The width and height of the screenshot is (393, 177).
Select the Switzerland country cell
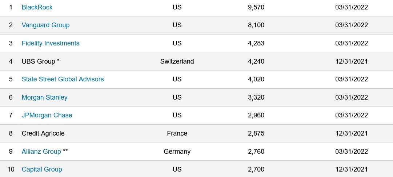click(177, 61)
